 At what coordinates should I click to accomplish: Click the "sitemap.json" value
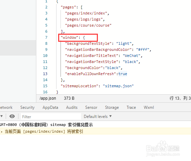click(118, 86)
